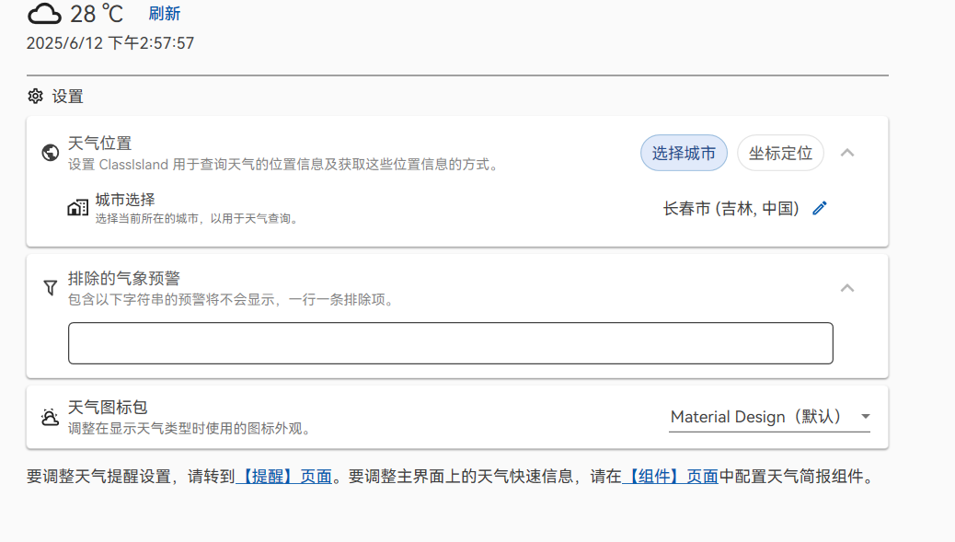
Task: Focus the excluded weather alerts text box
Action: coord(451,343)
